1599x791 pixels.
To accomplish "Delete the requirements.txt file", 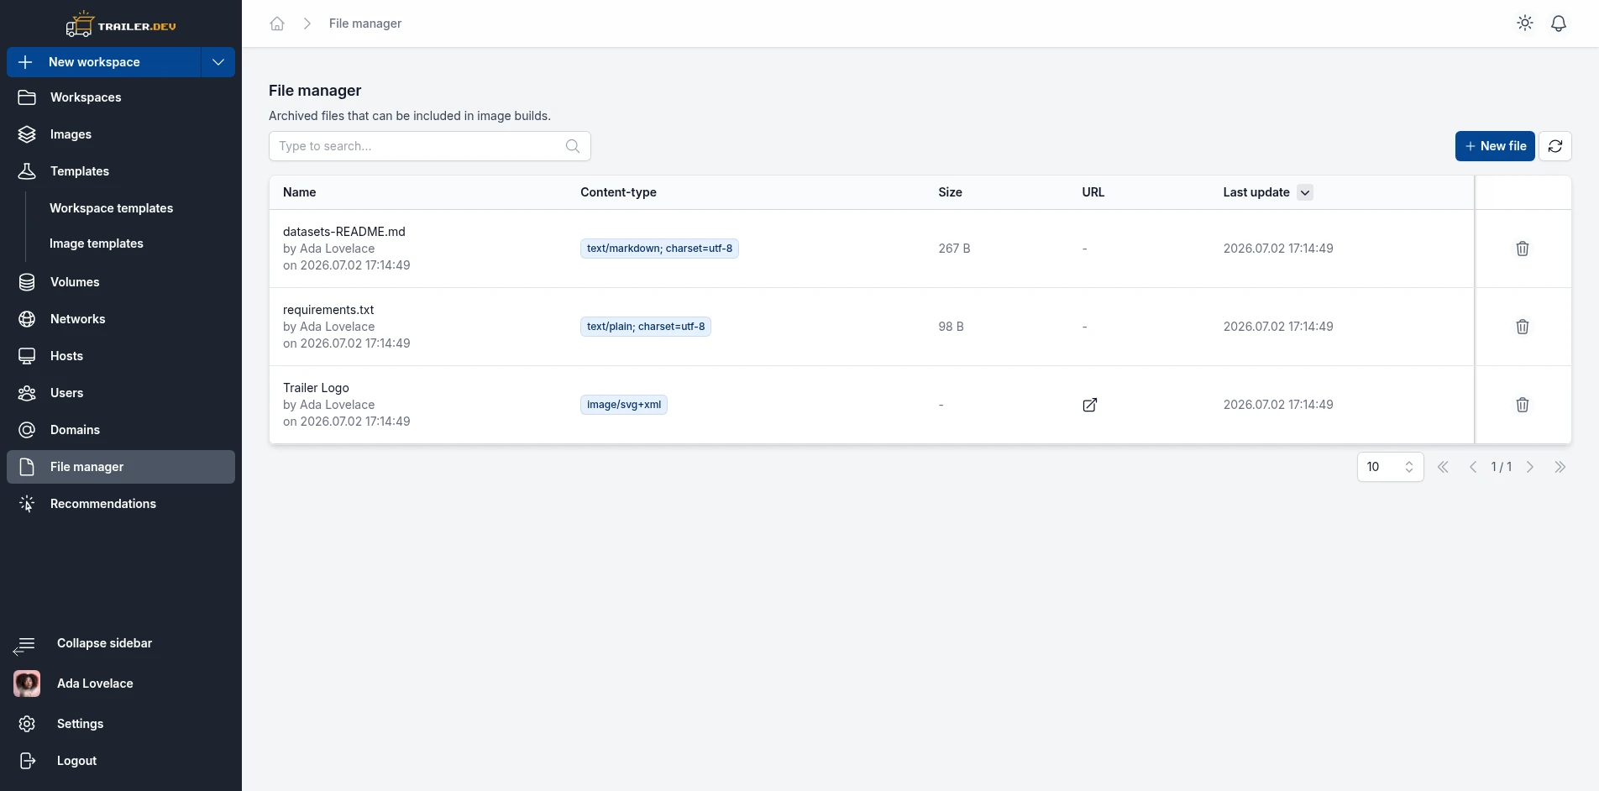I will (1523, 327).
